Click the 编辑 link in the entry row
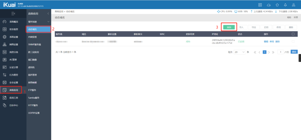The image size is (301, 140). [266, 41]
